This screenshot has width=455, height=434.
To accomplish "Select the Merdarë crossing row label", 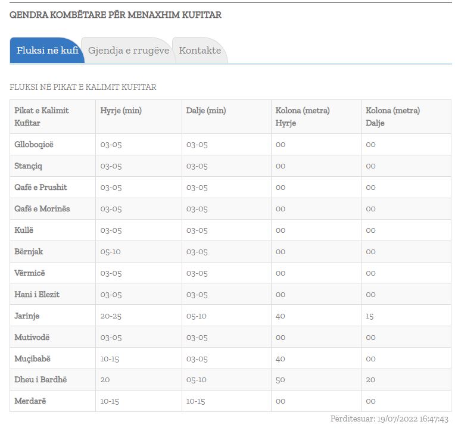I will click(x=30, y=401).
